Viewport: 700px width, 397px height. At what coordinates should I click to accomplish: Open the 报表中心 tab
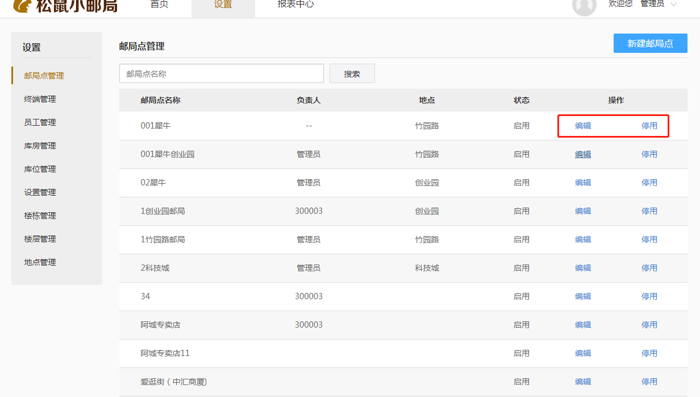[295, 5]
